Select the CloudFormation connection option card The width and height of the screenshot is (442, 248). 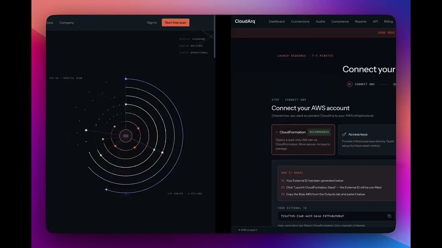coord(303,139)
